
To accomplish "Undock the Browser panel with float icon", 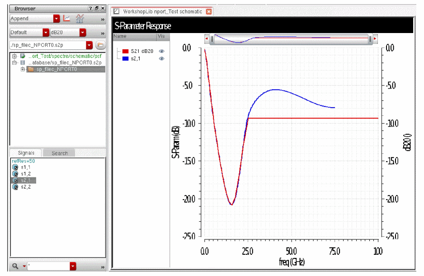I will point(96,9).
